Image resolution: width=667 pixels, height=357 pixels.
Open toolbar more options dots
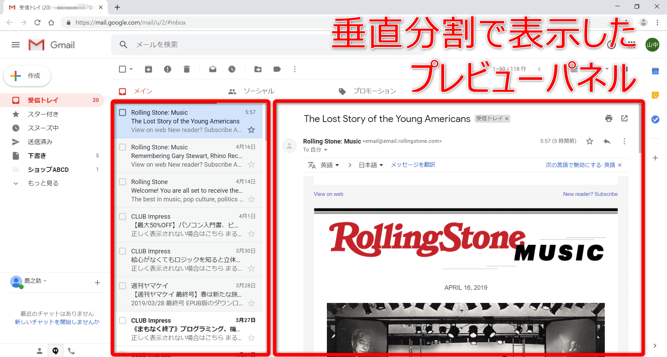coord(295,69)
